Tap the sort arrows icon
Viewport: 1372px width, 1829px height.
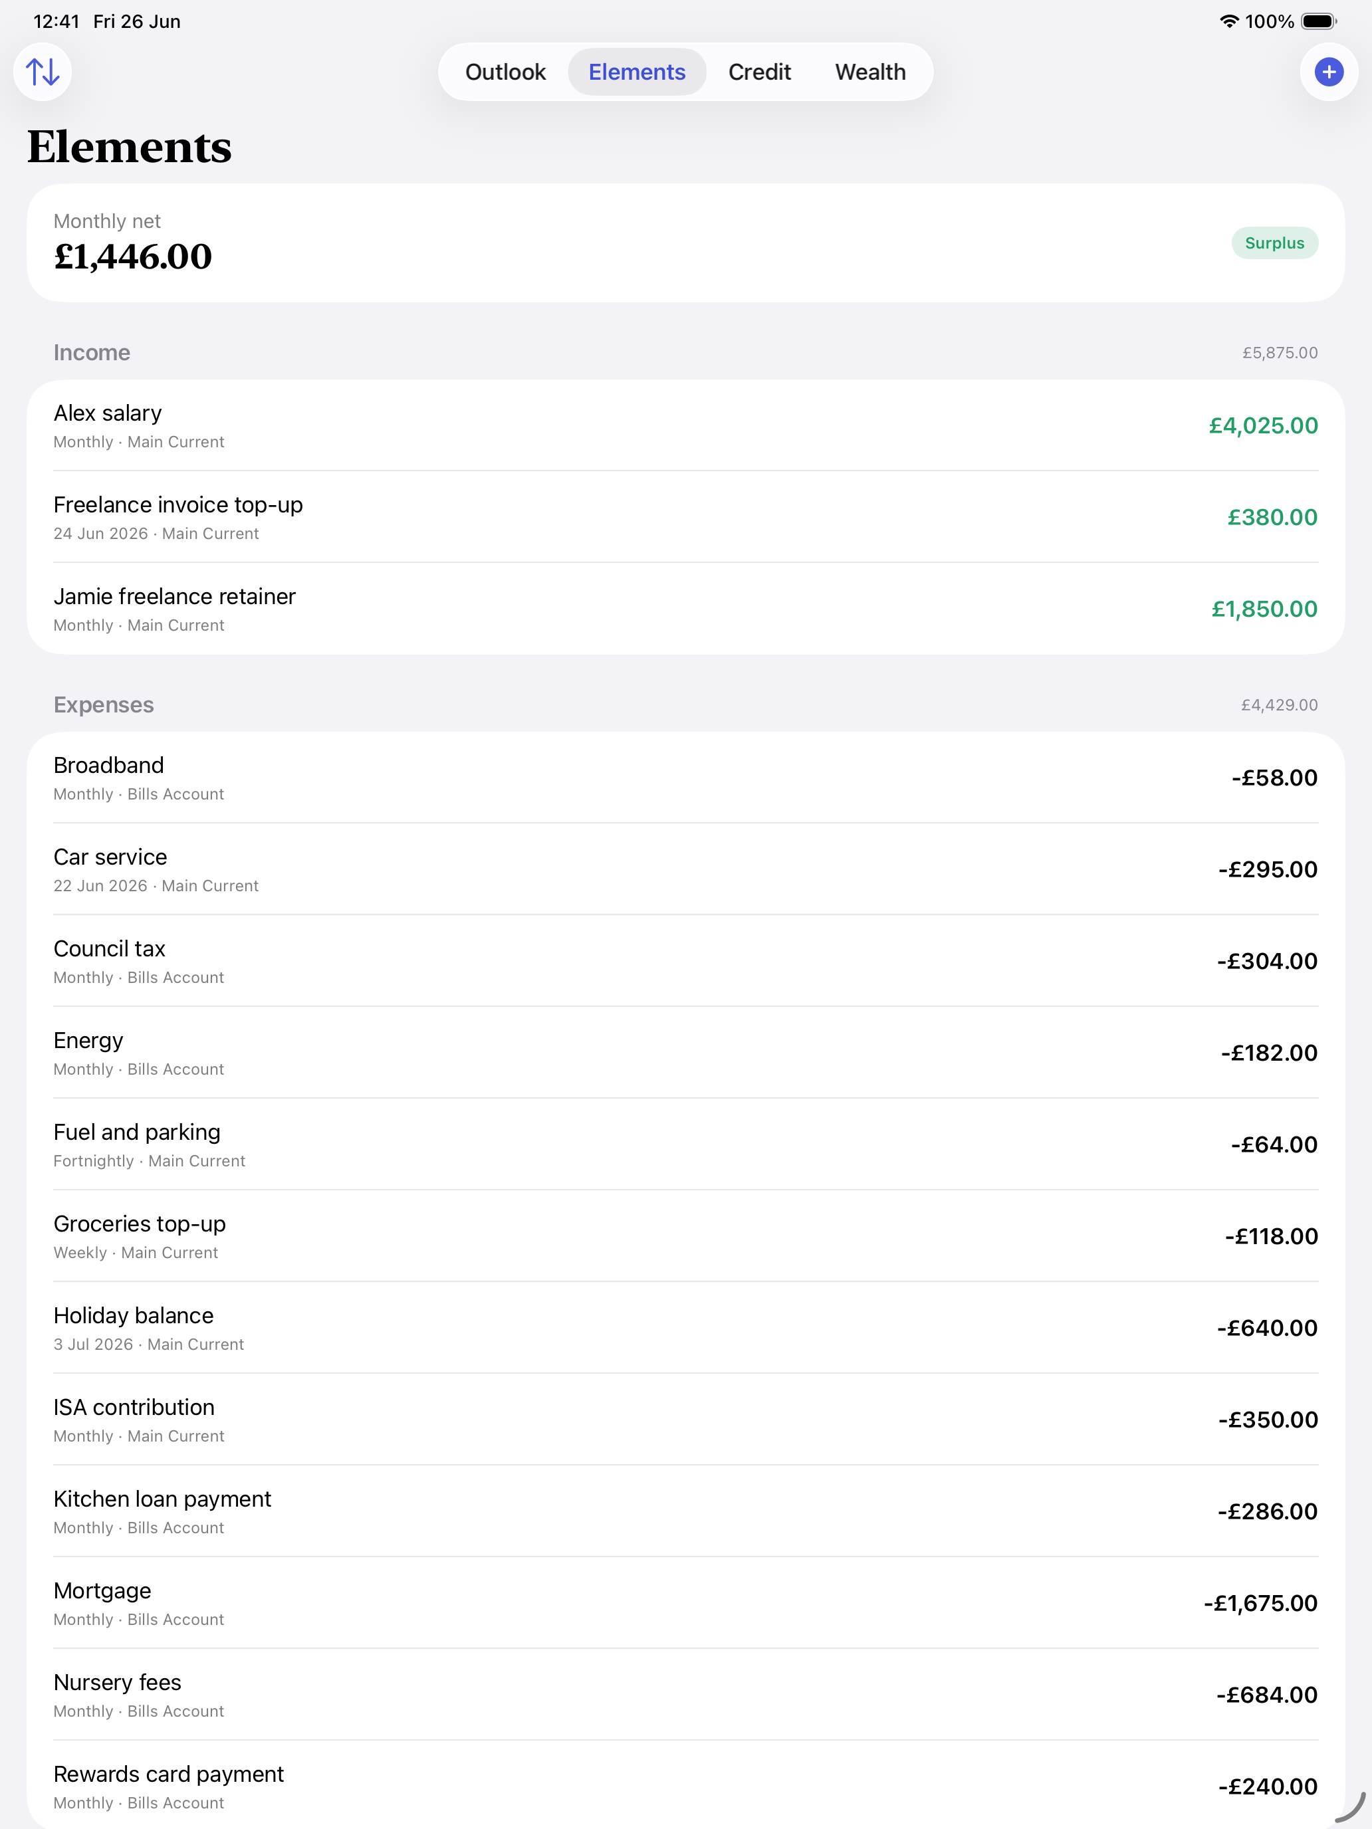(x=42, y=72)
